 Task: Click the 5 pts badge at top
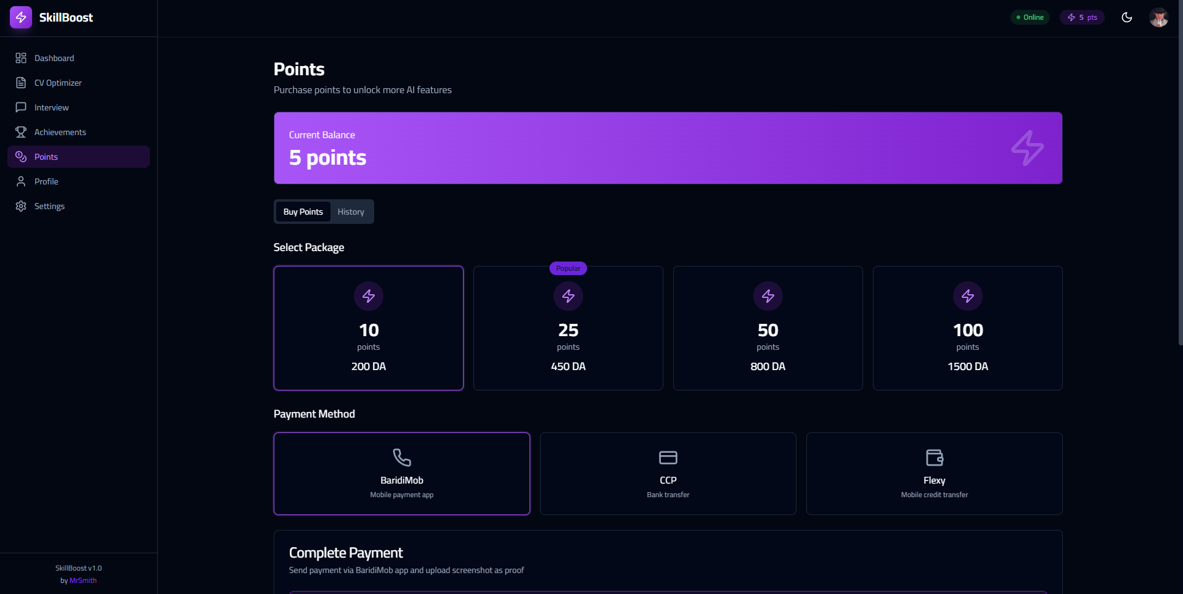coord(1083,17)
